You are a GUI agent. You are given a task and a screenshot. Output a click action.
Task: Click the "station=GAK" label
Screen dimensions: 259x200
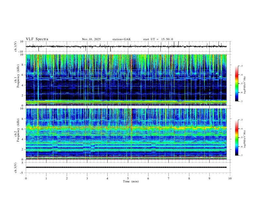121,39
